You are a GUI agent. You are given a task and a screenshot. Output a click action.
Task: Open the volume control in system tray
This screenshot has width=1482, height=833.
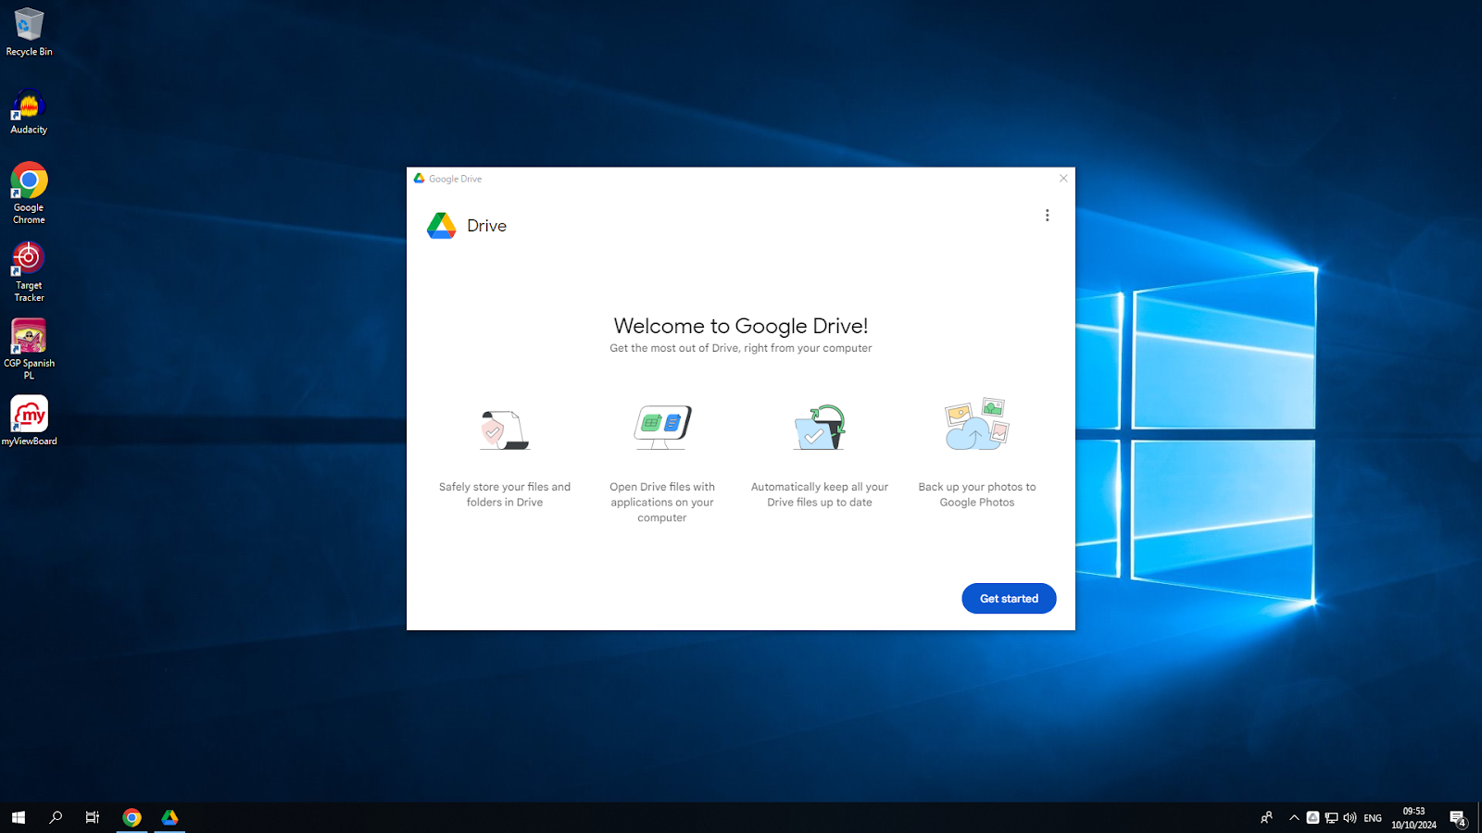pos(1350,817)
